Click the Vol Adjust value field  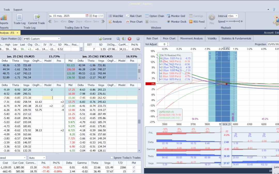(x=162, y=44)
